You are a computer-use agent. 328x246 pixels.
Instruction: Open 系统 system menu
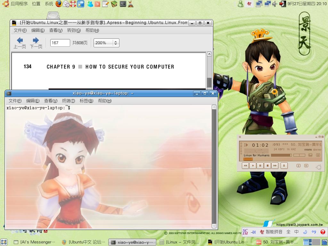49,4
